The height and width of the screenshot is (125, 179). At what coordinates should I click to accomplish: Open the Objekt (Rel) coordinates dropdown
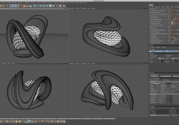(x=160, y=115)
